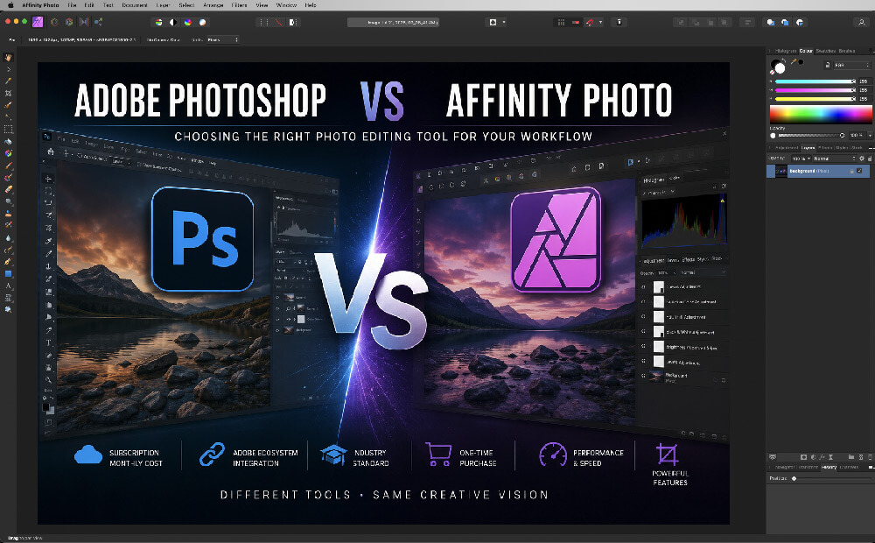Open the account icon at toolbar right
Image resolution: width=875 pixels, height=543 pixels.
pyautogui.click(x=862, y=23)
